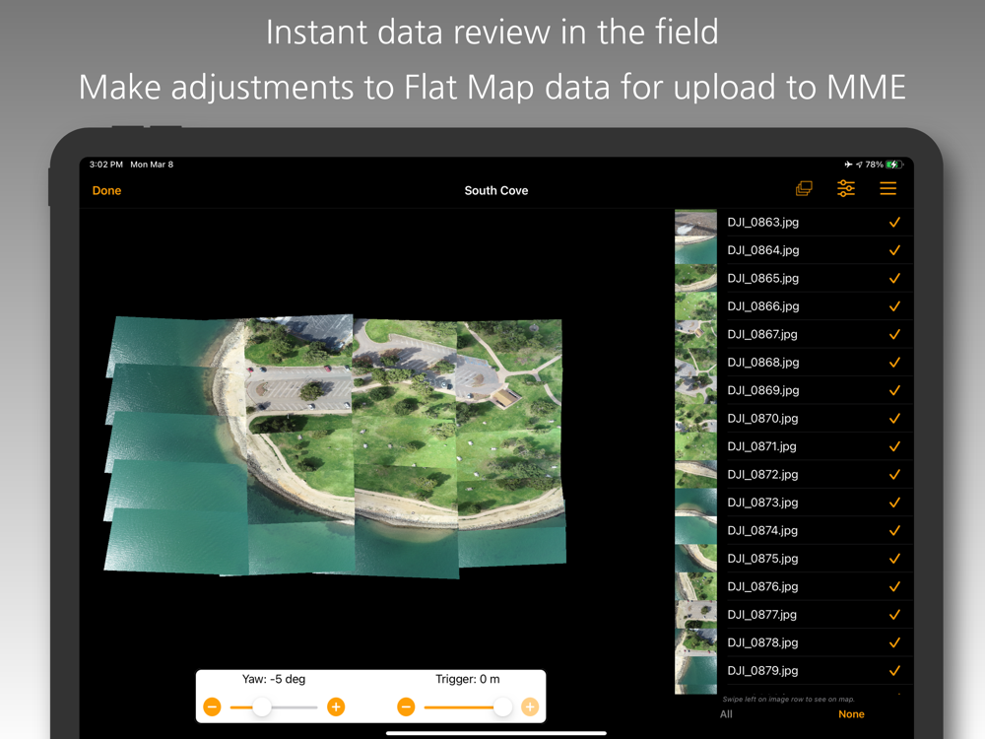Toggle checkmark for DJI_0871.jpg
Screen dimensions: 985x739
[x=894, y=446]
